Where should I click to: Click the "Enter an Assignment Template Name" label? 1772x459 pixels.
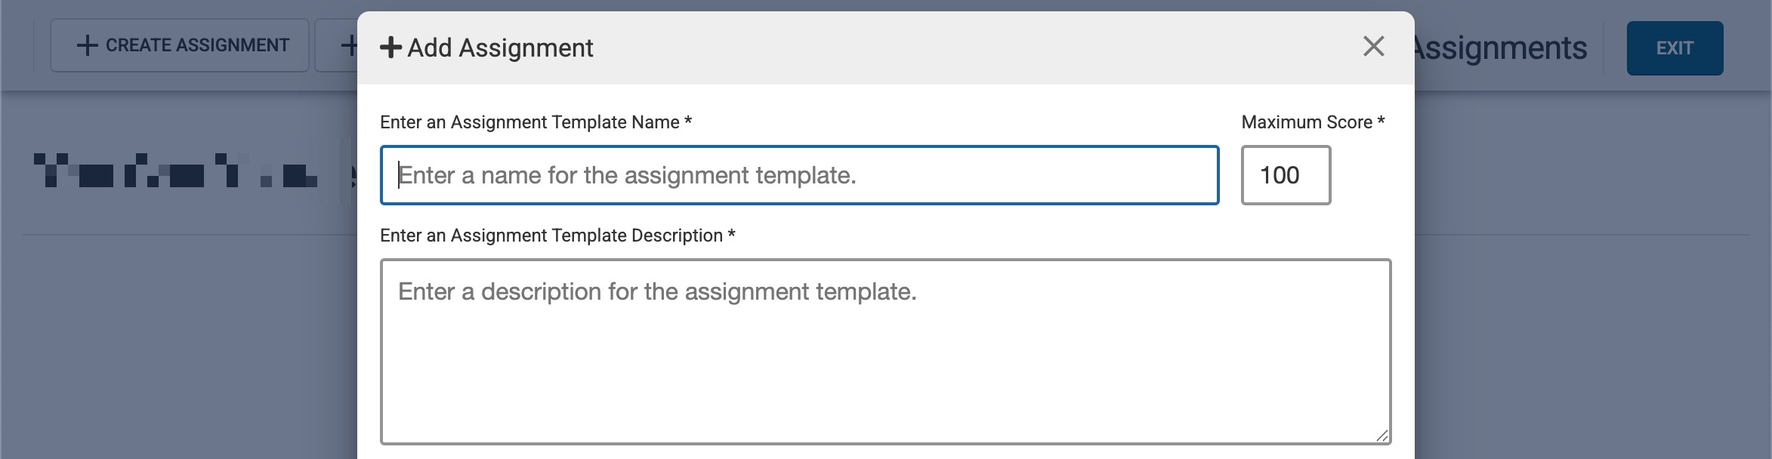click(x=529, y=122)
